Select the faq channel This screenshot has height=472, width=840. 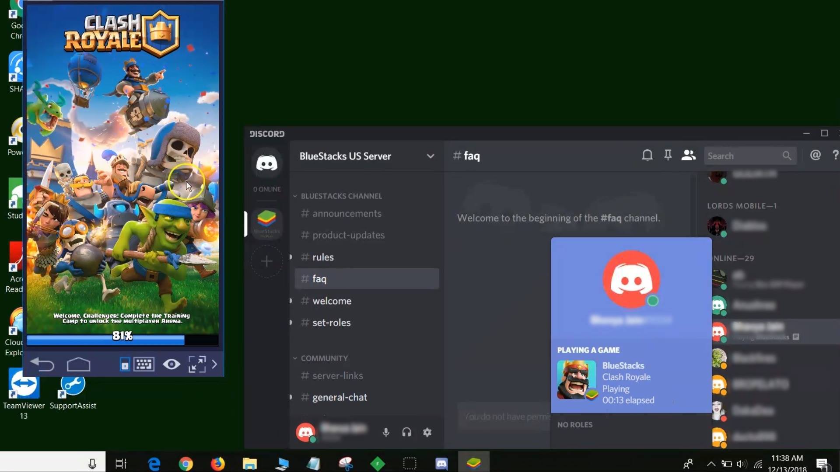(x=367, y=279)
